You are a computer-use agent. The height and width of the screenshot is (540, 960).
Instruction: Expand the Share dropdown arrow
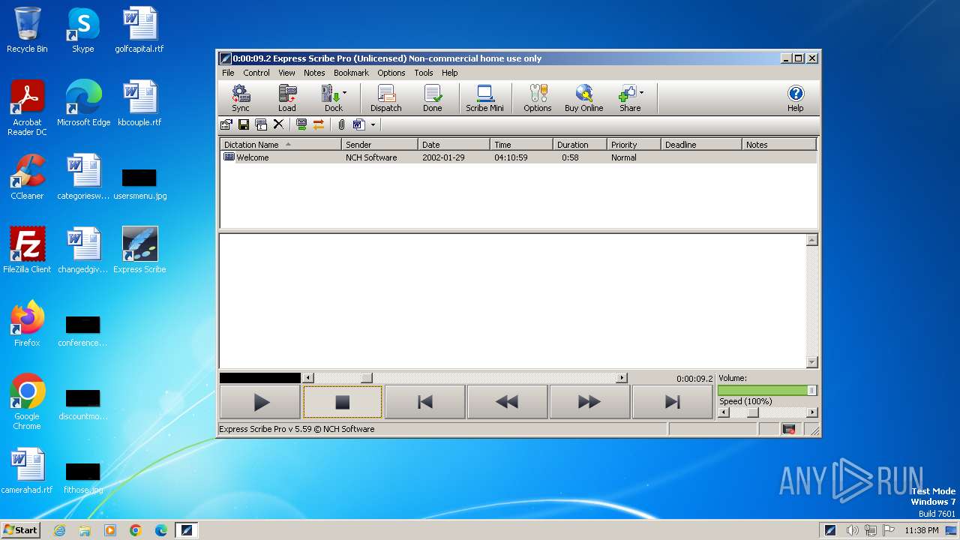tap(641, 93)
